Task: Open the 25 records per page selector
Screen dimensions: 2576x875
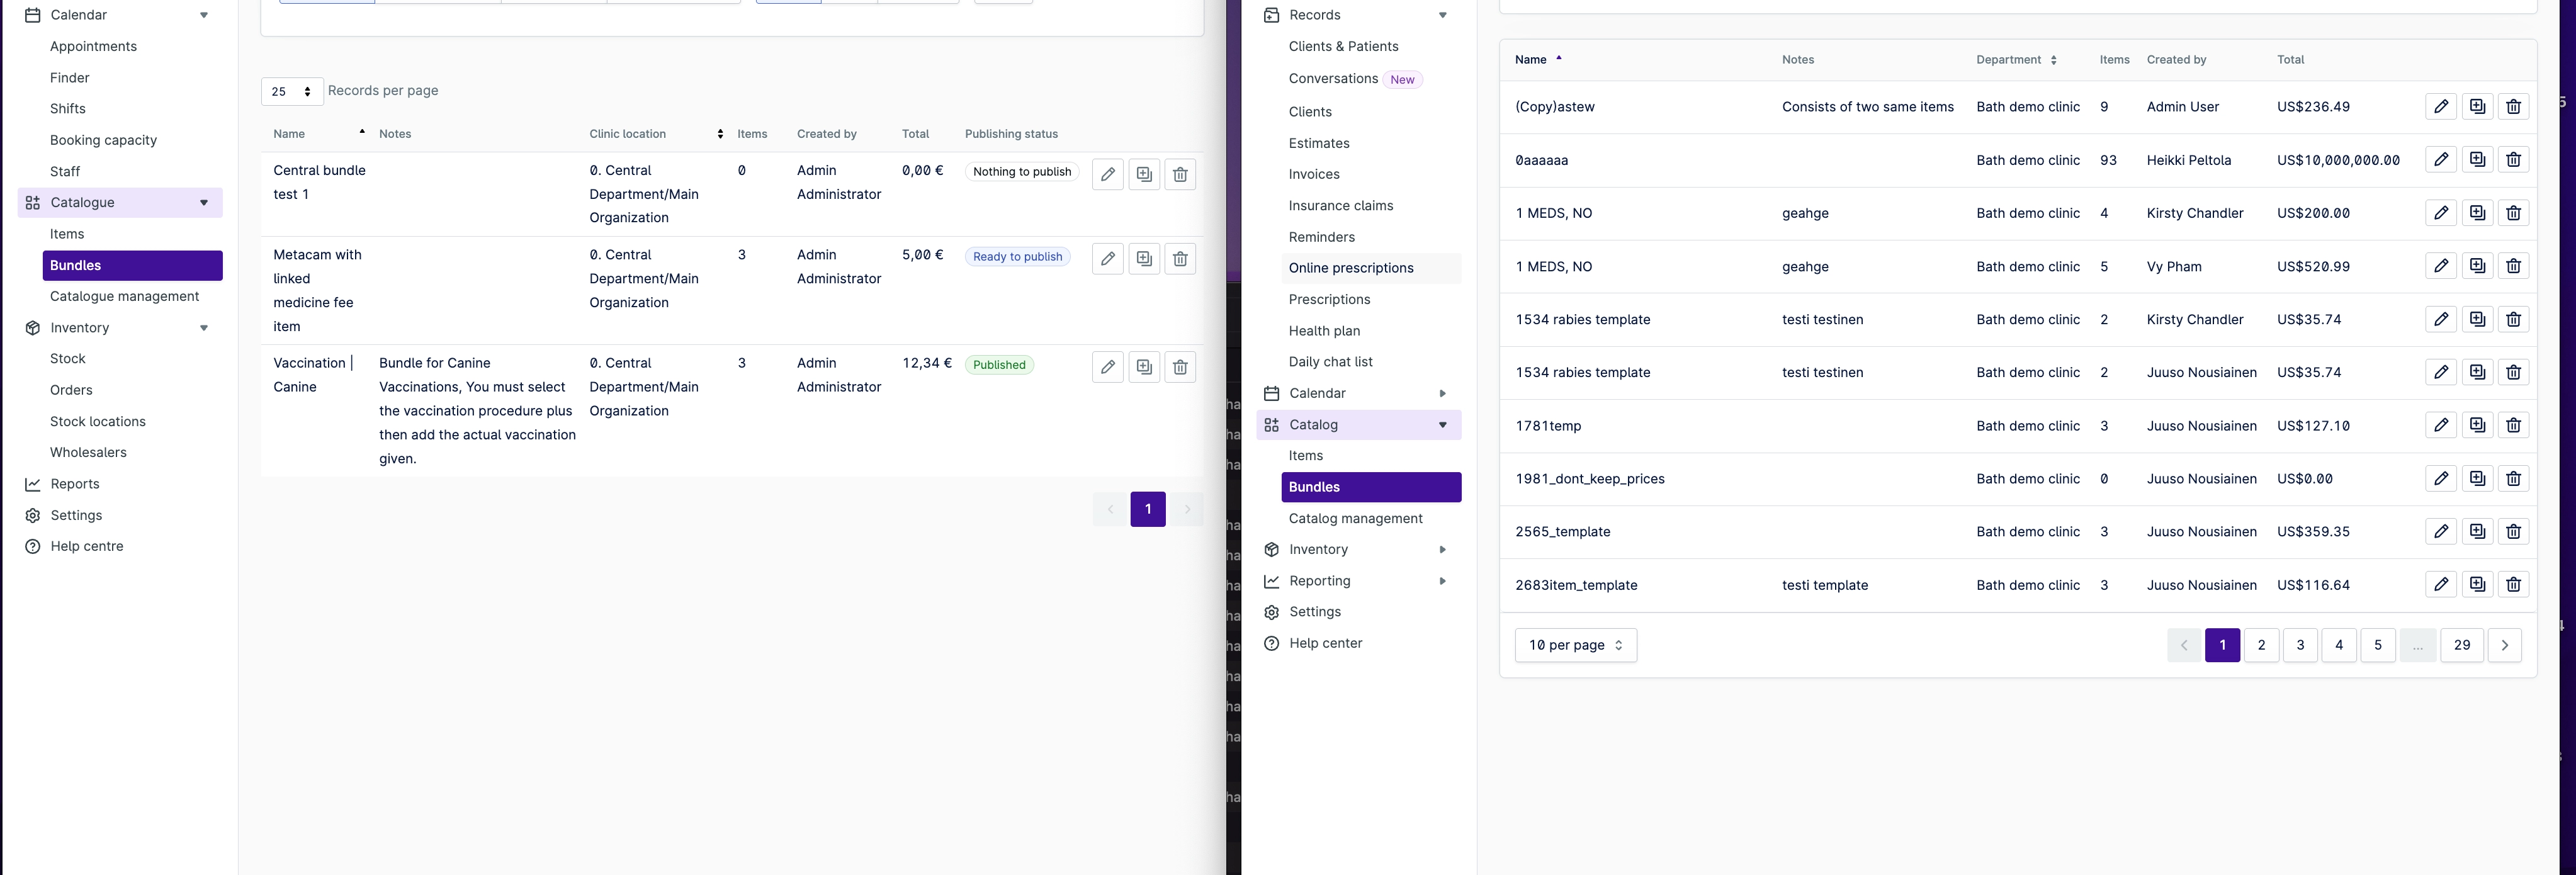Action: point(292,91)
